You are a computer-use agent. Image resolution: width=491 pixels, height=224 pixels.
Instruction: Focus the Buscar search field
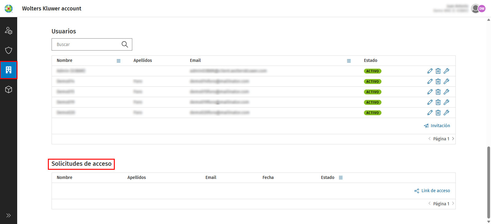click(x=92, y=44)
